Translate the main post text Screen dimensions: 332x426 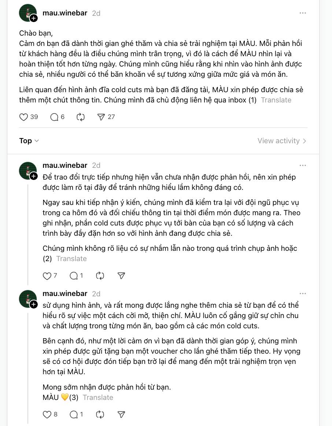tap(276, 100)
